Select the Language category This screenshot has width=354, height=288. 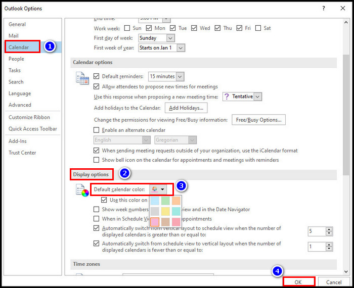point(20,93)
